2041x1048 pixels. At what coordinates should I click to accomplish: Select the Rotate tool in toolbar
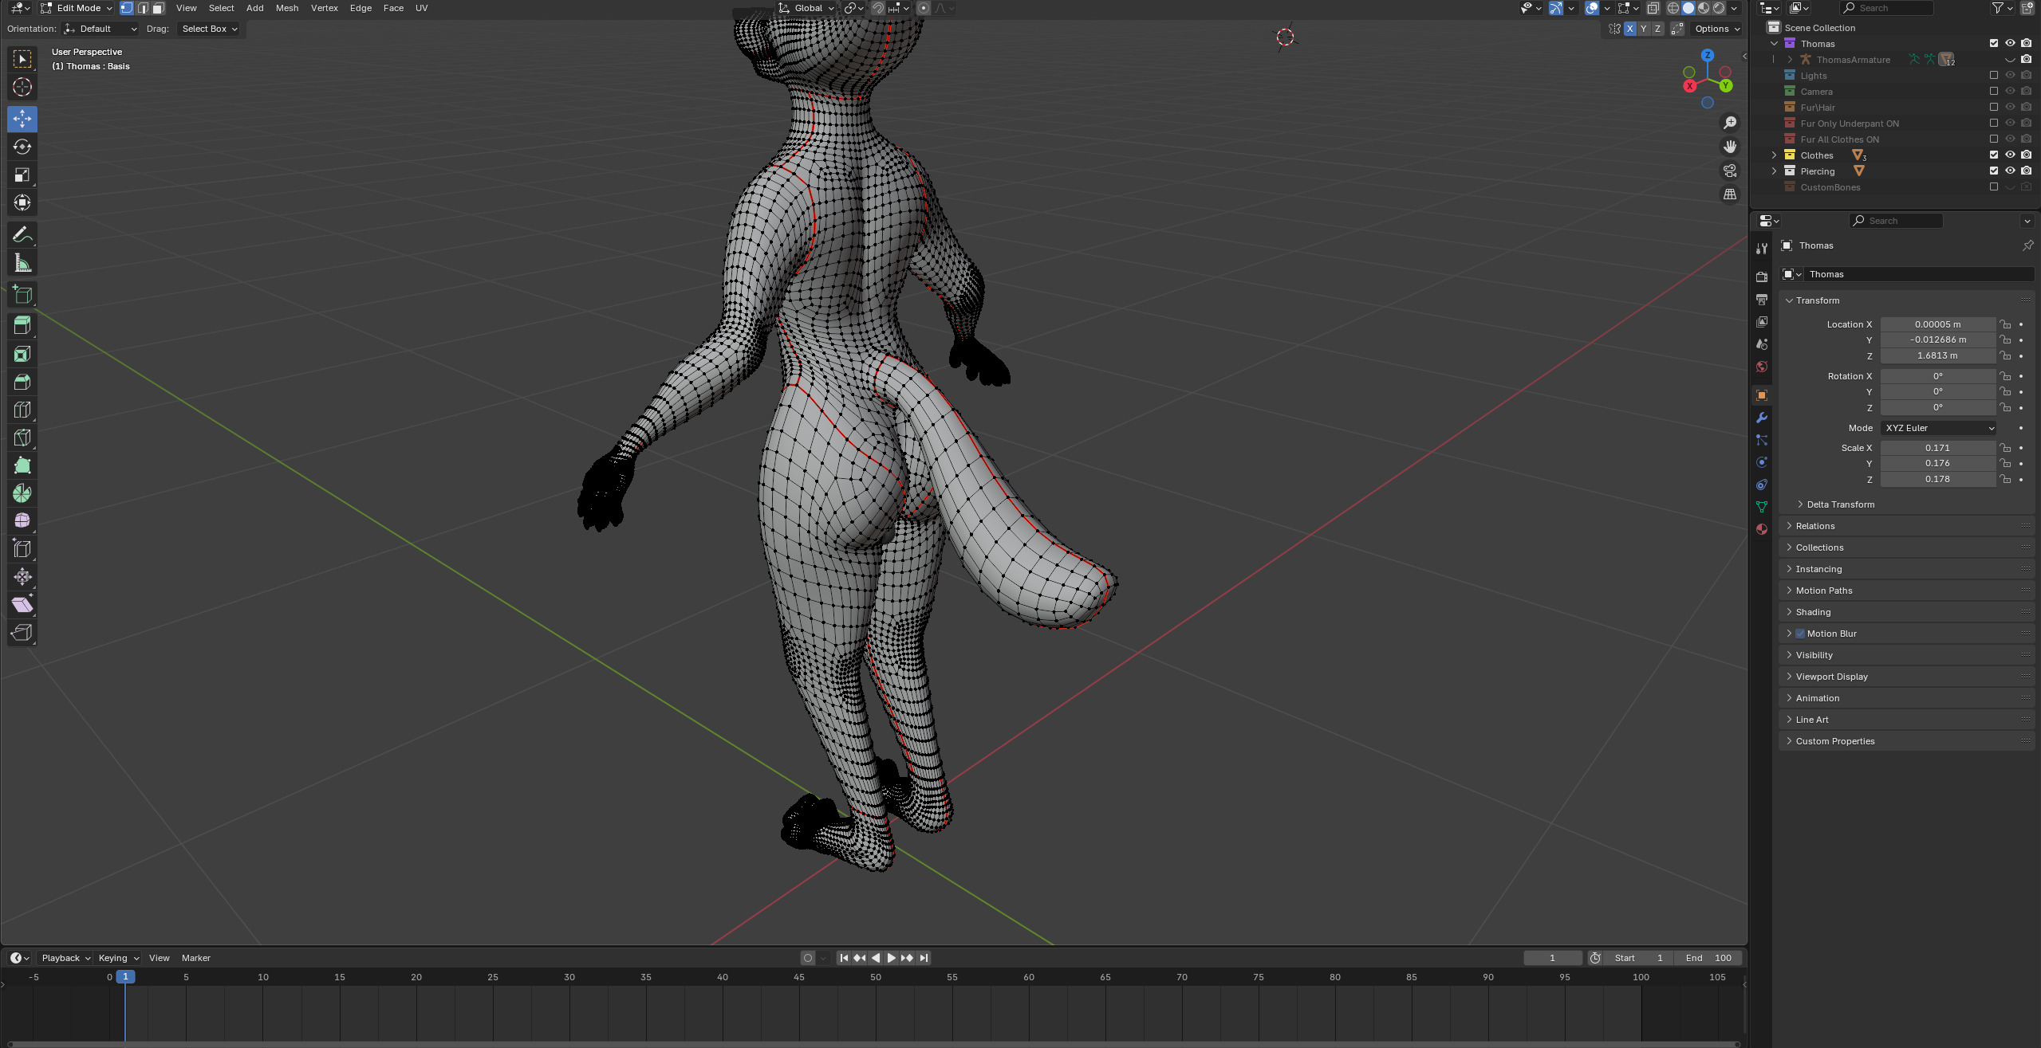point(22,147)
